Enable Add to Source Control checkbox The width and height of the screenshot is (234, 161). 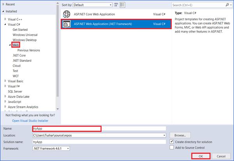click(x=172, y=147)
